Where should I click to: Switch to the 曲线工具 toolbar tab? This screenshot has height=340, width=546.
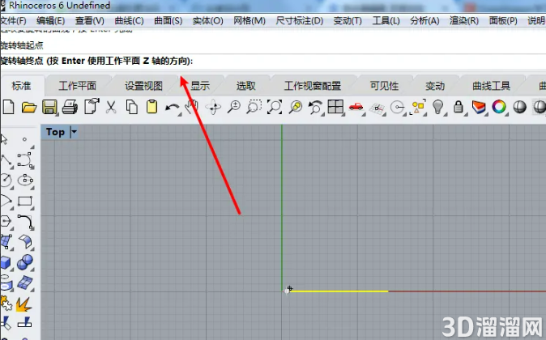coord(491,86)
